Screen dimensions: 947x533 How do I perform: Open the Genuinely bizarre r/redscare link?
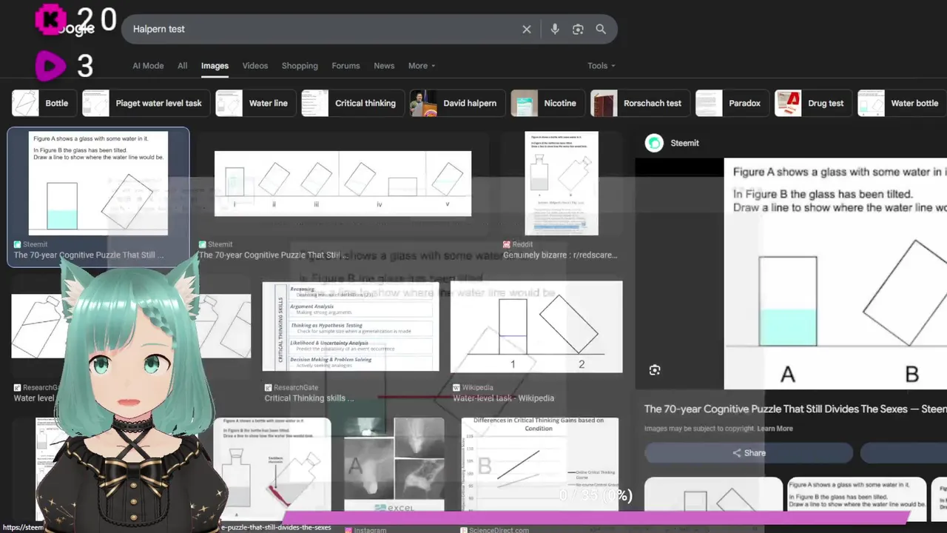(560, 255)
